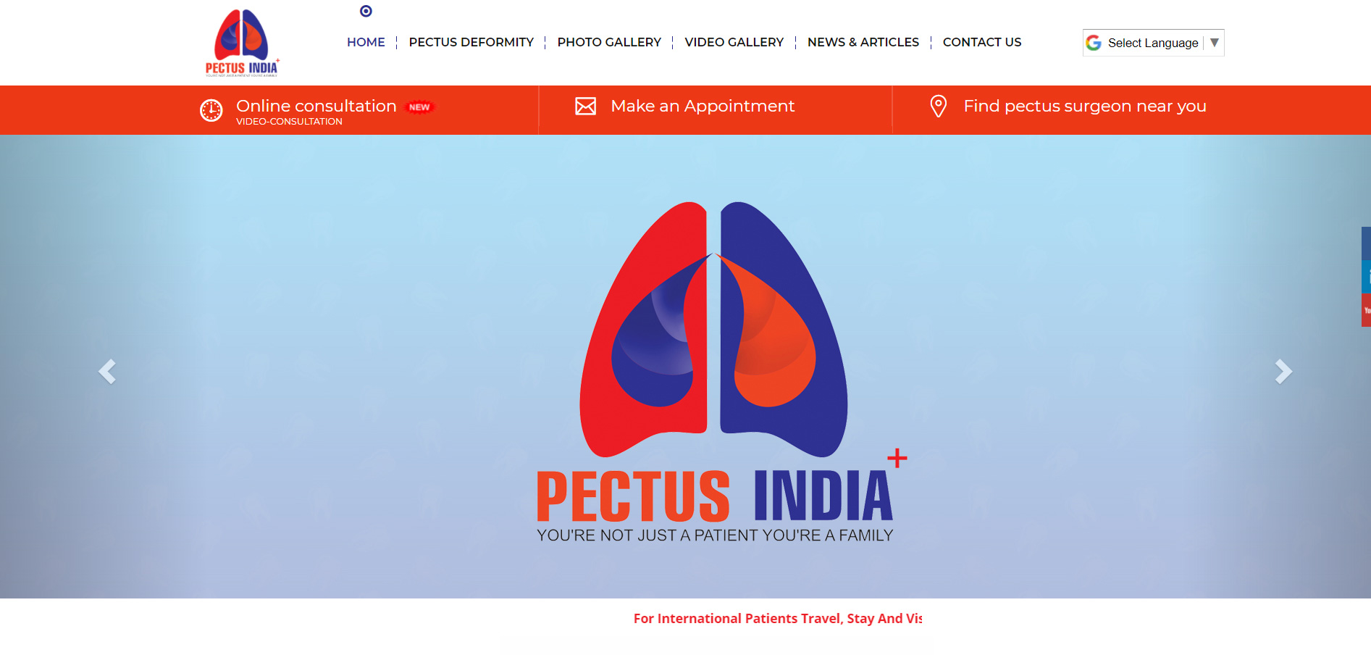Screen dimensions: 1371x655
Task: Open the dark blue Facebook side tab
Action: click(x=1366, y=244)
